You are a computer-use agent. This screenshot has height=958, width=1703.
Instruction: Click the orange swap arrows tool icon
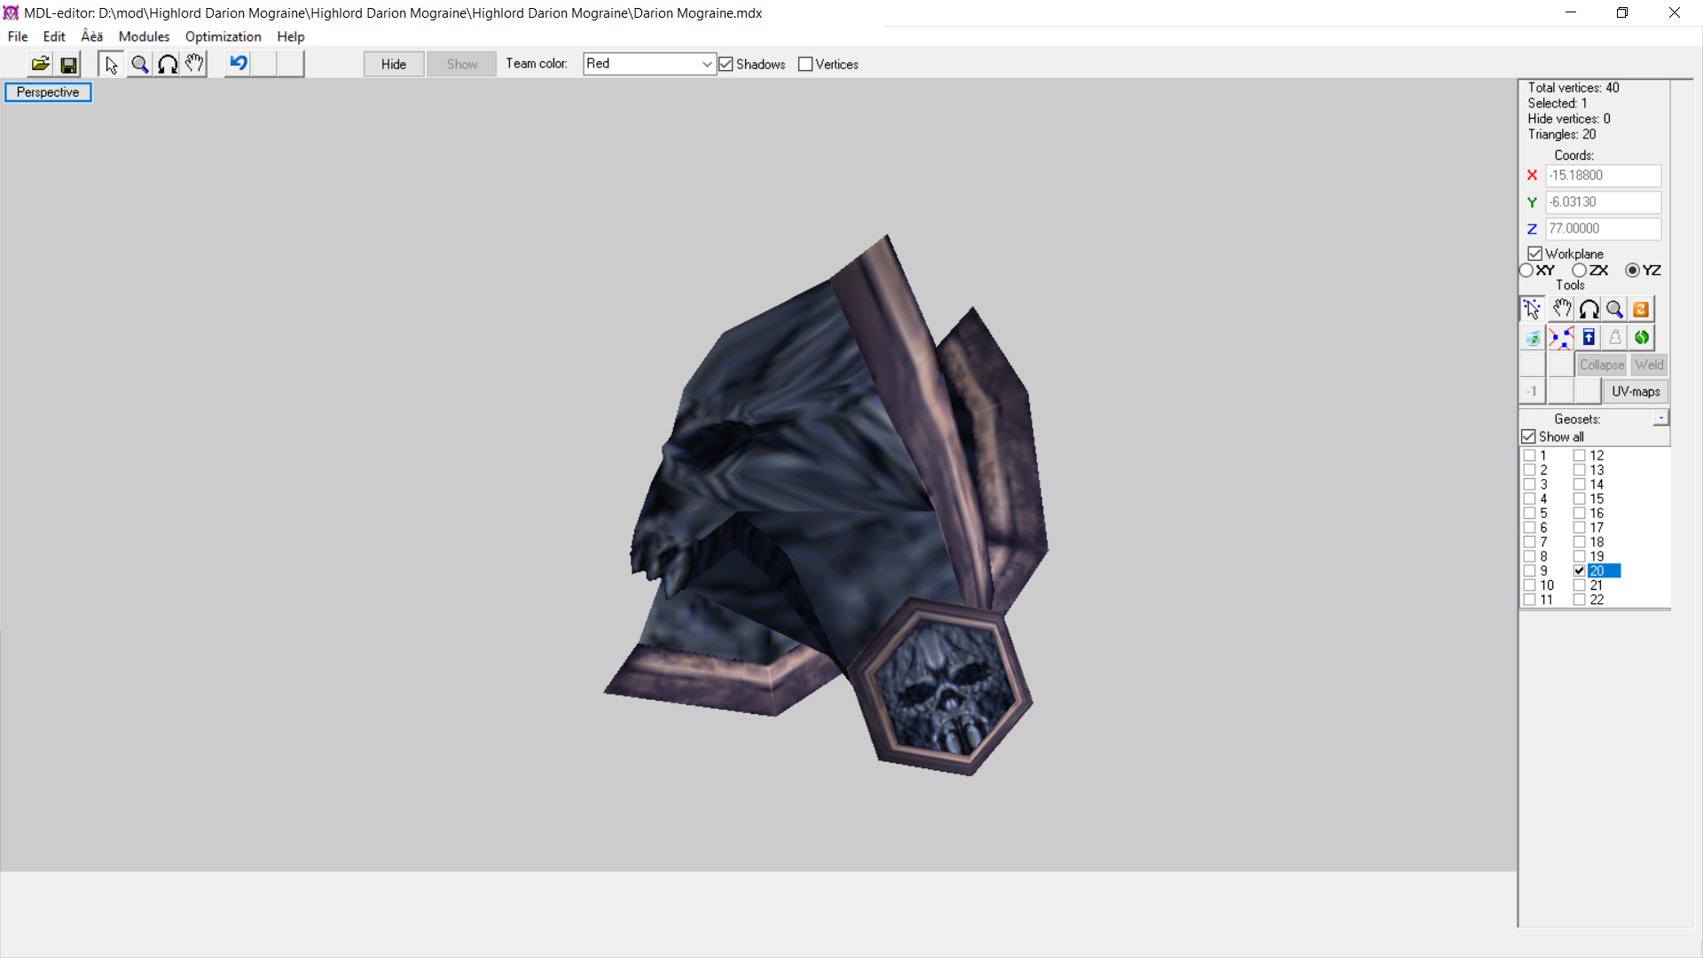tap(1642, 309)
